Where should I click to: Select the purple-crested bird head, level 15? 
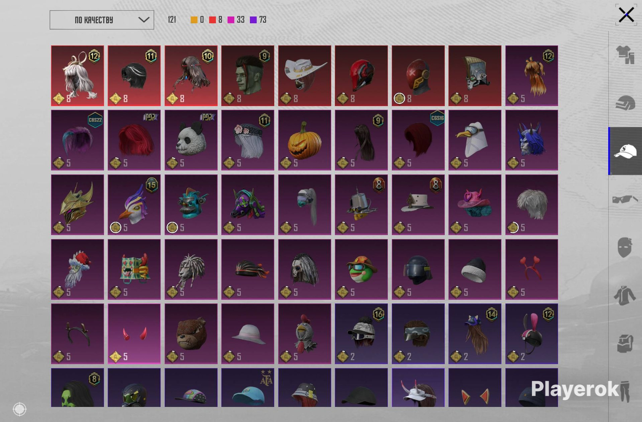tap(134, 205)
